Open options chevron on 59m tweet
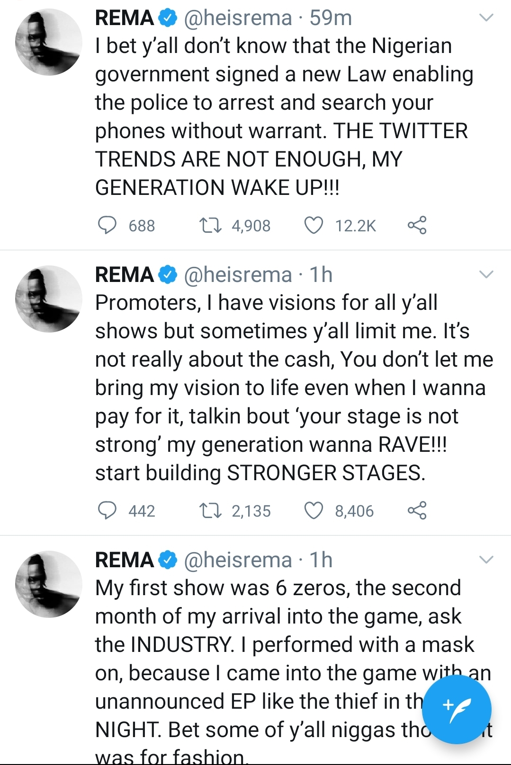 [486, 18]
